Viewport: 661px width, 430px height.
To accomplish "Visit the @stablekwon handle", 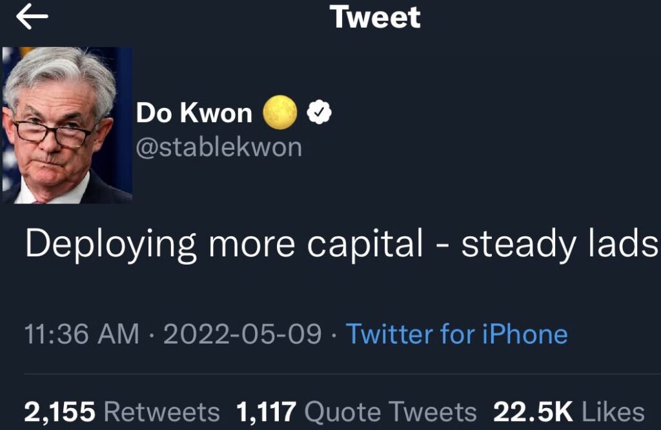I will coord(219,147).
